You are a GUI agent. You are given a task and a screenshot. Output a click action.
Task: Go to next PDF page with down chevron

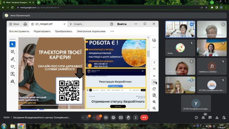pyautogui.click(x=154, y=82)
